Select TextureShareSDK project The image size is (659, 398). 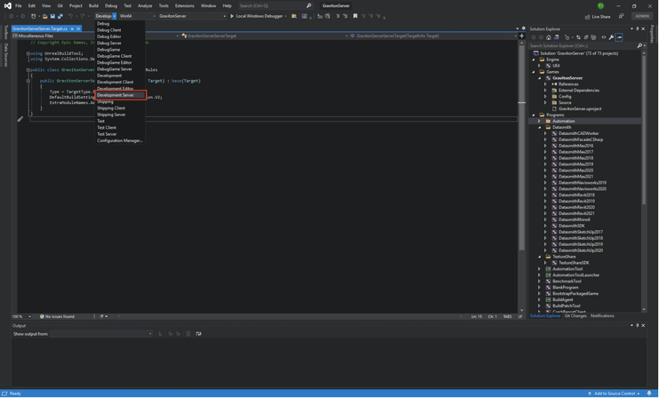pyautogui.click(x=574, y=262)
